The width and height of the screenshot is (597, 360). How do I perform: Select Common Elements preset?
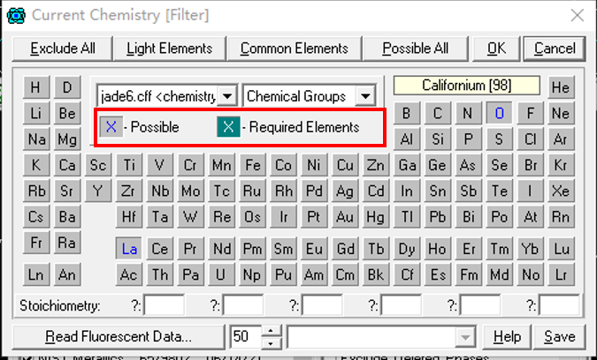tap(295, 48)
